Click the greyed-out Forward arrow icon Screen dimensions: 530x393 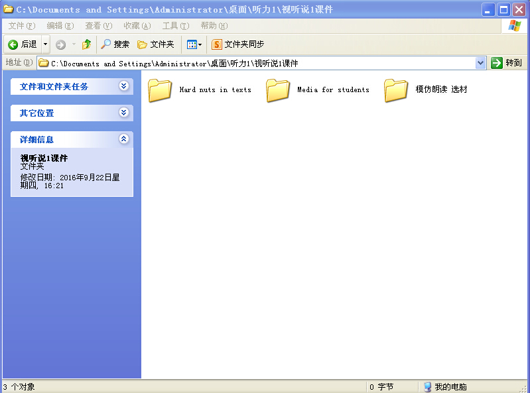click(x=61, y=44)
